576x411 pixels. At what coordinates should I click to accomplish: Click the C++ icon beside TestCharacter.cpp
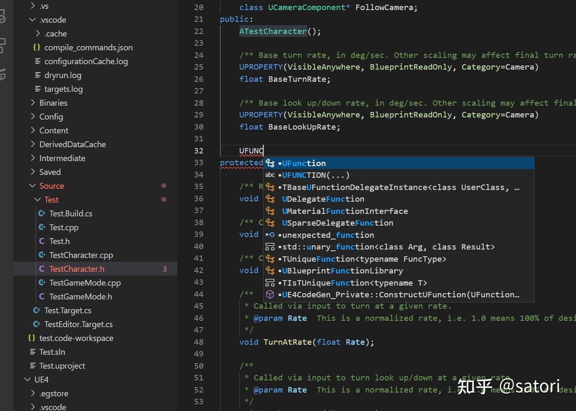click(42, 255)
